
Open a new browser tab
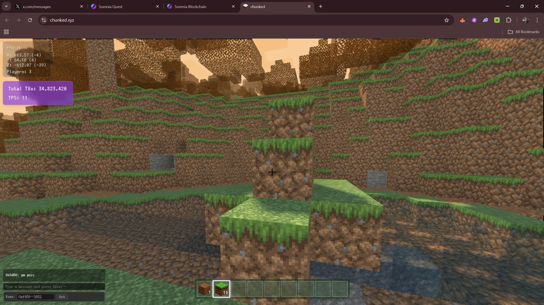click(321, 6)
